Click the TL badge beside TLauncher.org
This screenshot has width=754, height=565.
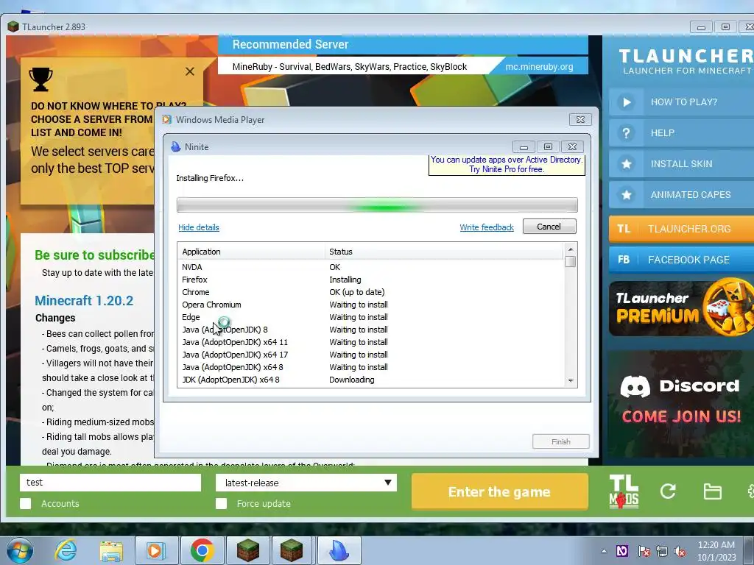point(624,229)
